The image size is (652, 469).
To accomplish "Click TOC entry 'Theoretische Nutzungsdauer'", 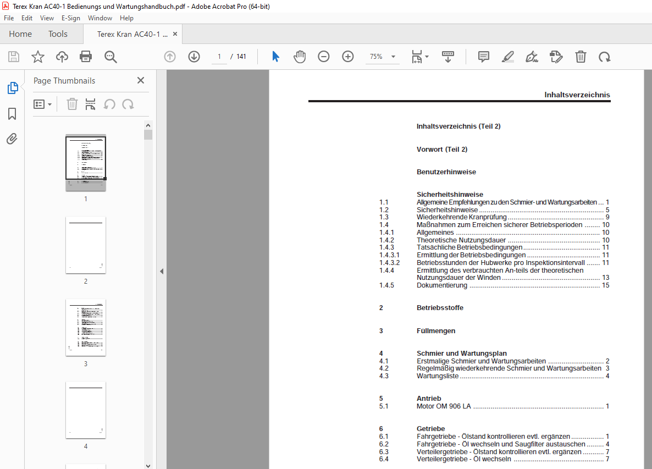I will [461, 240].
